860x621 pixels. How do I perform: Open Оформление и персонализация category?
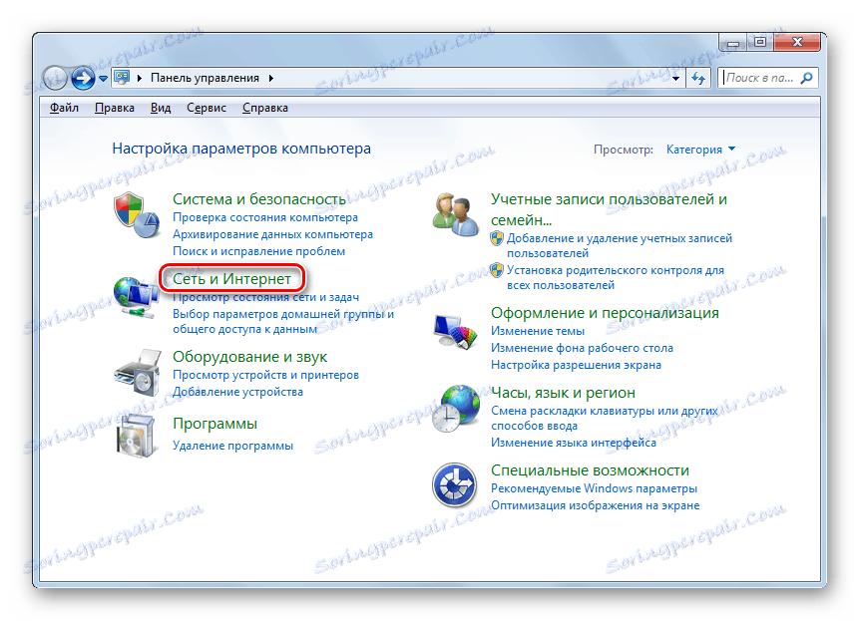pyautogui.click(x=605, y=313)
